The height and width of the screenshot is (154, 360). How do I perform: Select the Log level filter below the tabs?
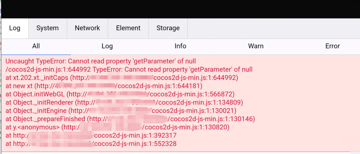(x=107, y=46)
